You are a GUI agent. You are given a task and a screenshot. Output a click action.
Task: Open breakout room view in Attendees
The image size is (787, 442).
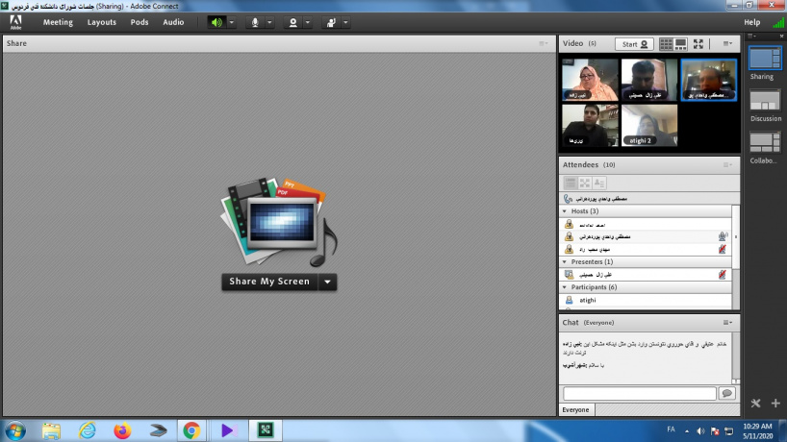pos(584,182)
